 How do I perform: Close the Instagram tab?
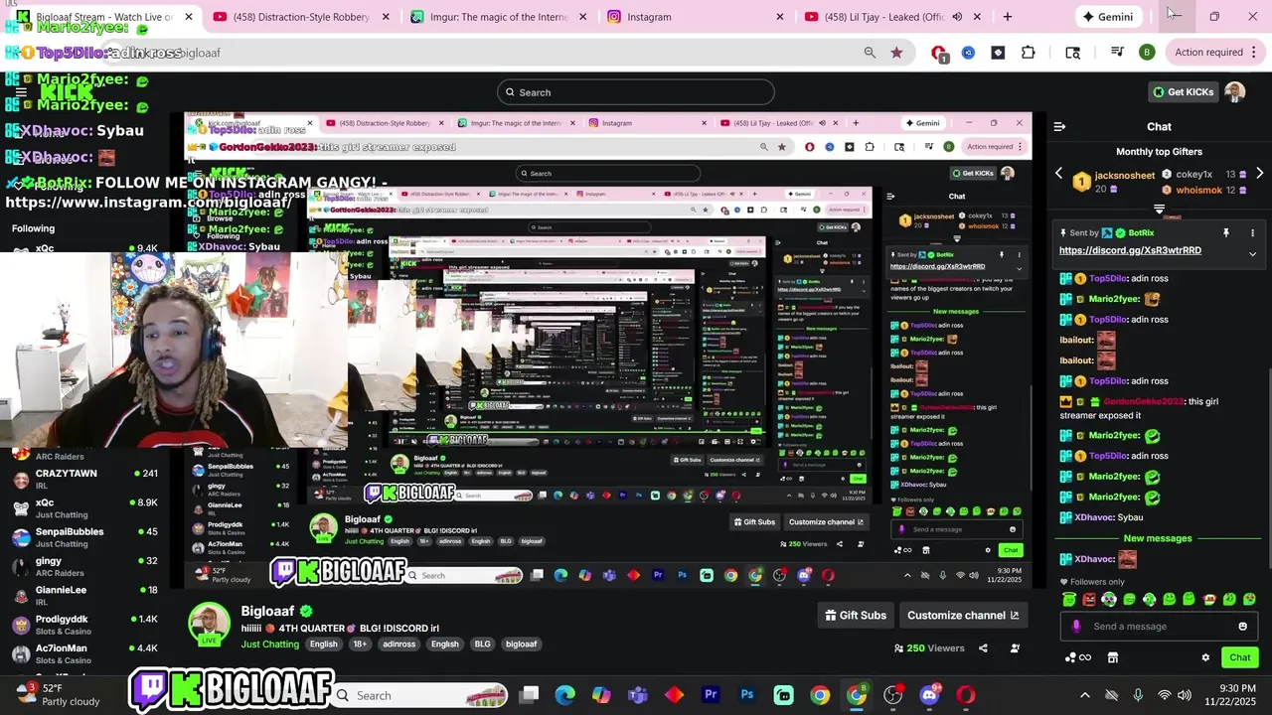779,17
